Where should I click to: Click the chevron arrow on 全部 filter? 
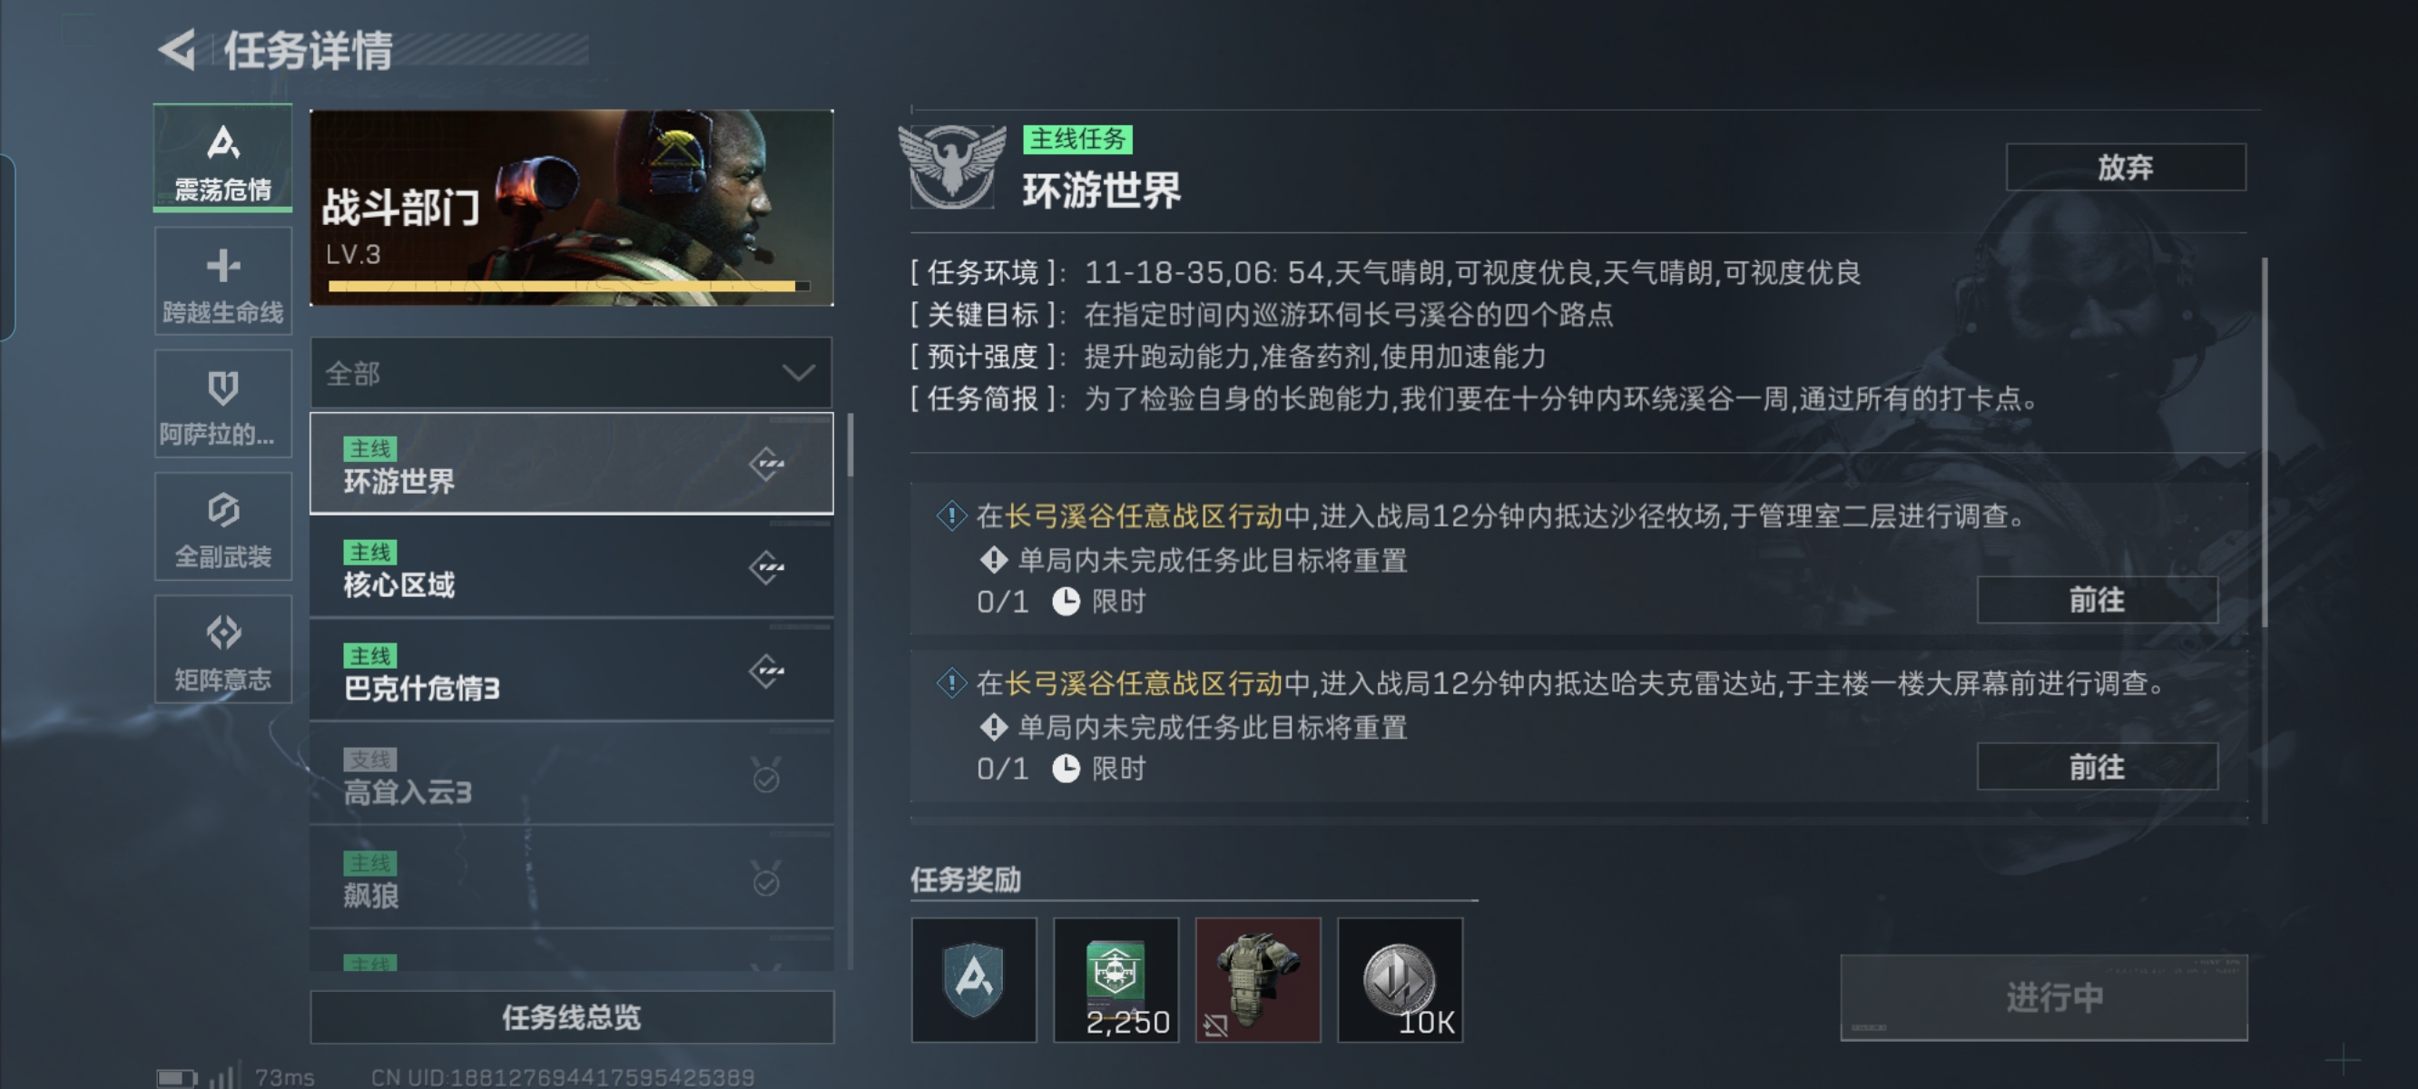pos(799,374)
